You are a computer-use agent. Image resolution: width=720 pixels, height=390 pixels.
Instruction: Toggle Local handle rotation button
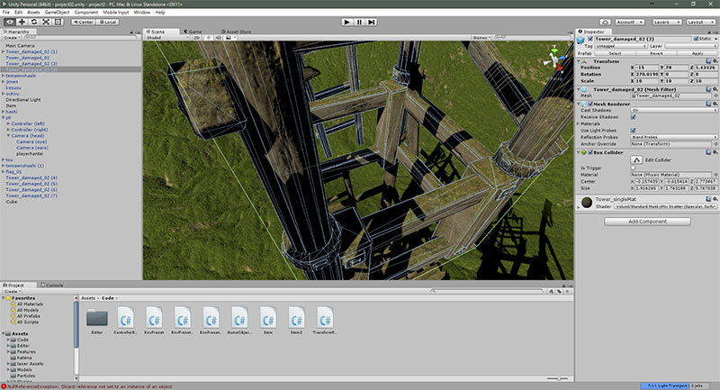(x=108, y=22)
